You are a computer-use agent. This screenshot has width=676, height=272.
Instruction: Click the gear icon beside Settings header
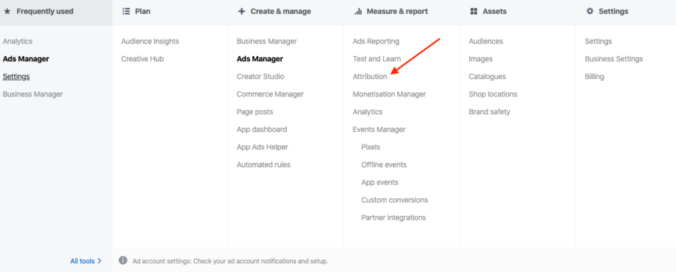590,12
